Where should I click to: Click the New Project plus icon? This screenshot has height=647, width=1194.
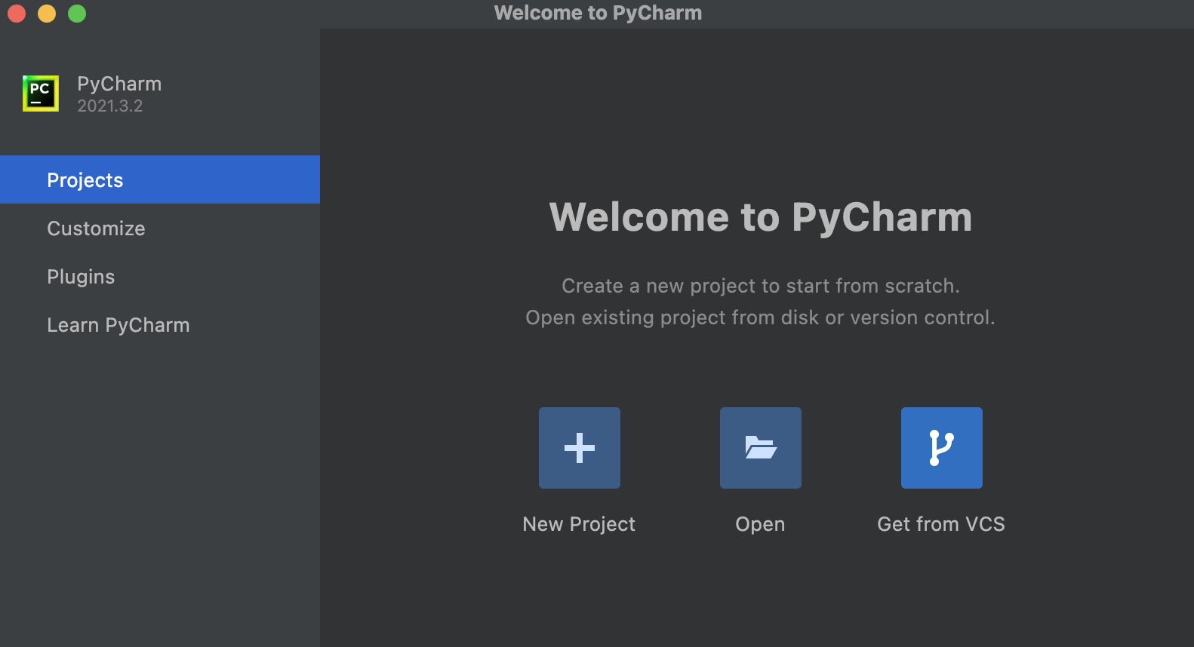point(580,448)
